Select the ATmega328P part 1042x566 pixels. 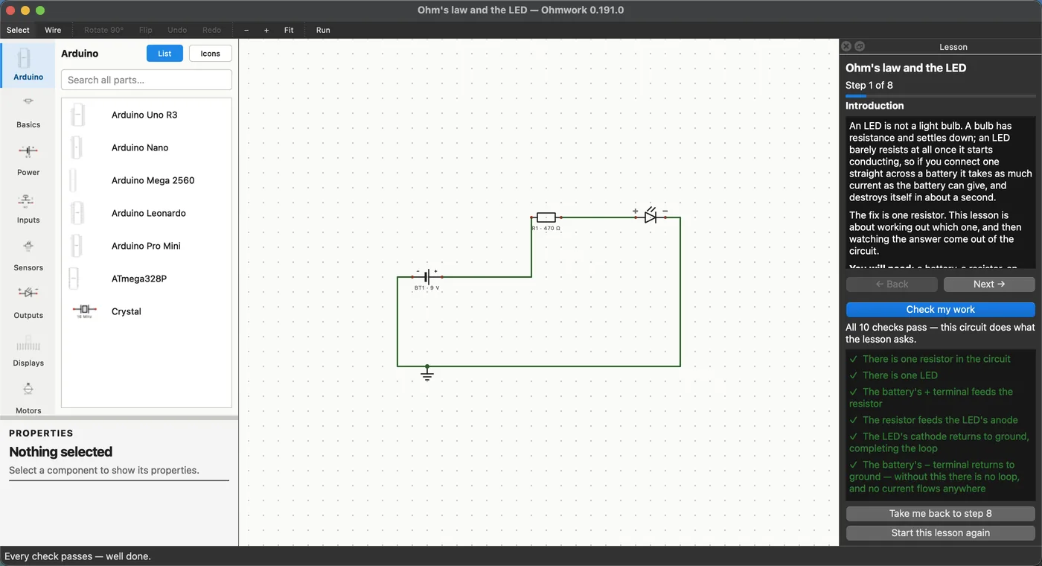coord(147,279)
